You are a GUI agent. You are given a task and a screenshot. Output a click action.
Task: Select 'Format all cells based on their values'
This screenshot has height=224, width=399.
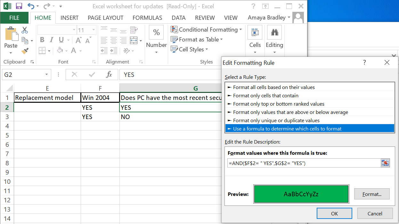[310, 87]
